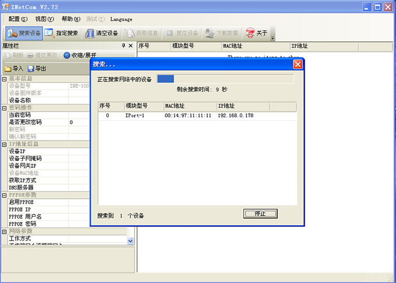
Task: Click the property list scrollbar down arrow
Action: (x=130, y=241)
